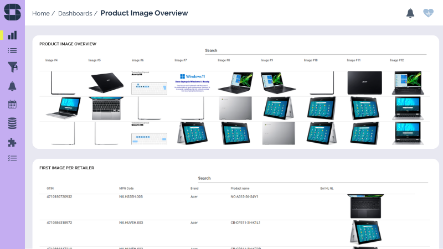
Task: Sort by the GTIN column header
Action: 50,188
